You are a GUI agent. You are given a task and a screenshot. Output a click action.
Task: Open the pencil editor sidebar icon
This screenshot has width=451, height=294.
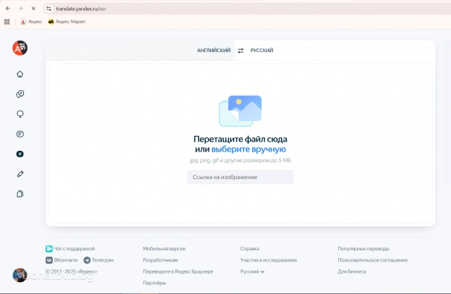point(20,174)
